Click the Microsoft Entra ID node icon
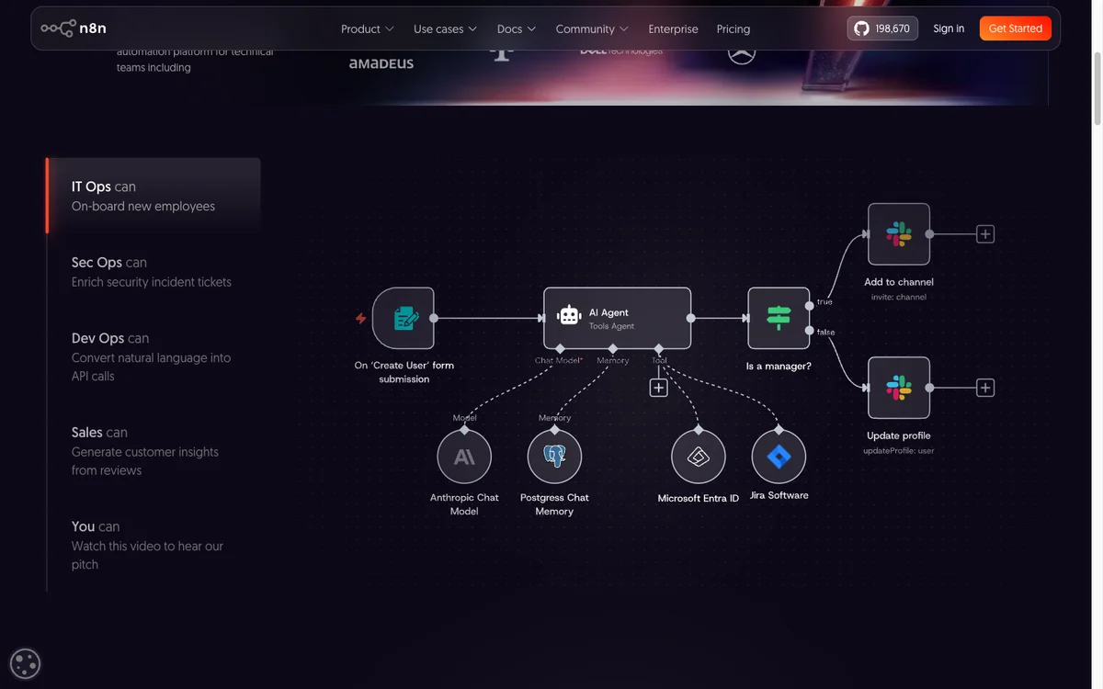This screenshot has height=689, width=1103. [699, 457]
